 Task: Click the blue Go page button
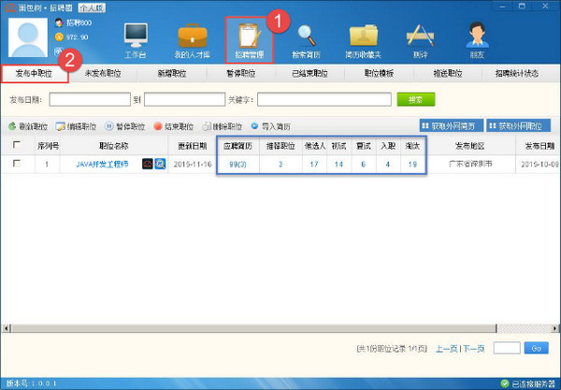click(x=536, y=348)
